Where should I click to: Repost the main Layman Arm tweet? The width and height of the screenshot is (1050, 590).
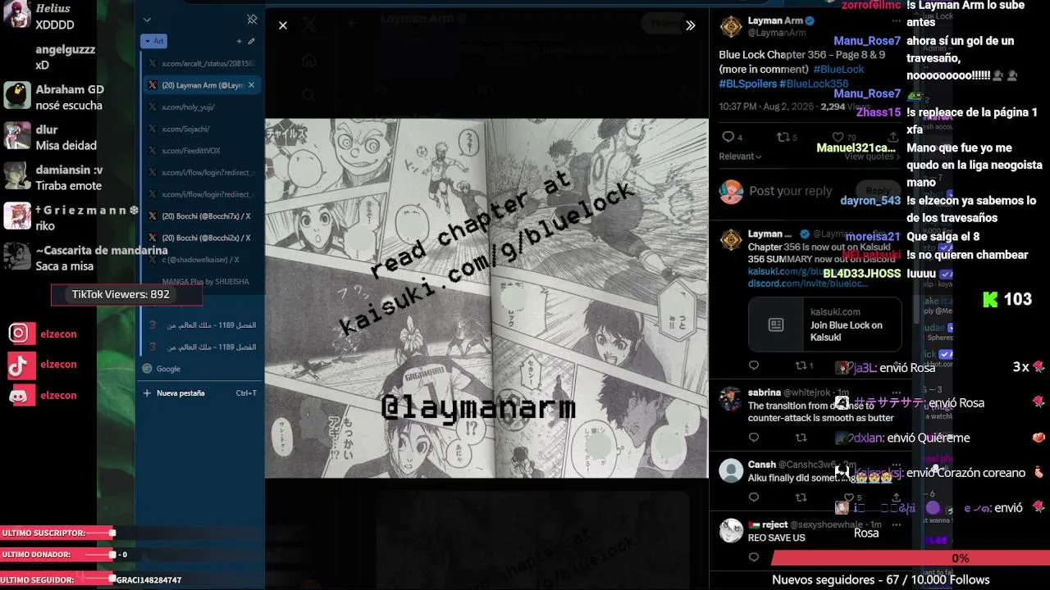click(782, 137)
